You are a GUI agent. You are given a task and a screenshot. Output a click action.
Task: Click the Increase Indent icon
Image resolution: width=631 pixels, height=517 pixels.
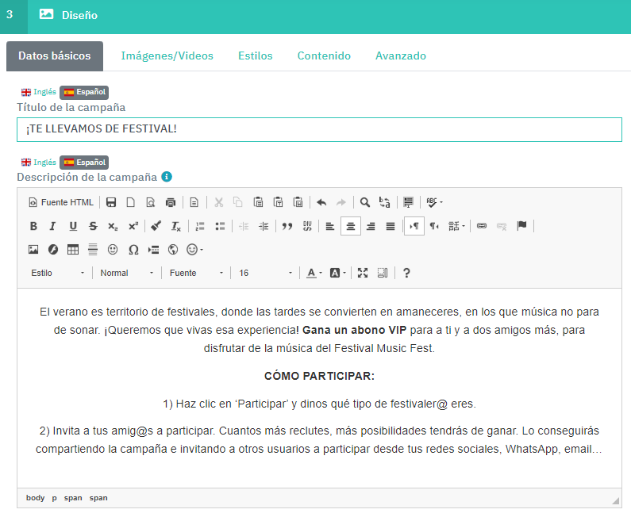coord(264,226)
